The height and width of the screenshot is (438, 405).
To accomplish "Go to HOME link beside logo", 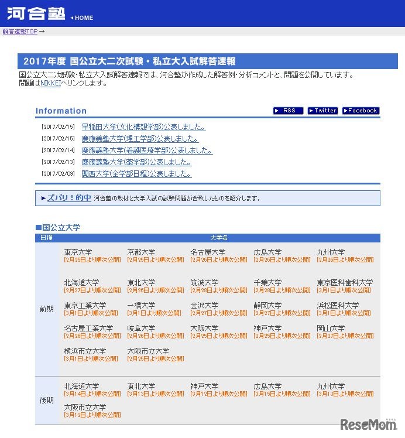I will (x=82, y=18).
